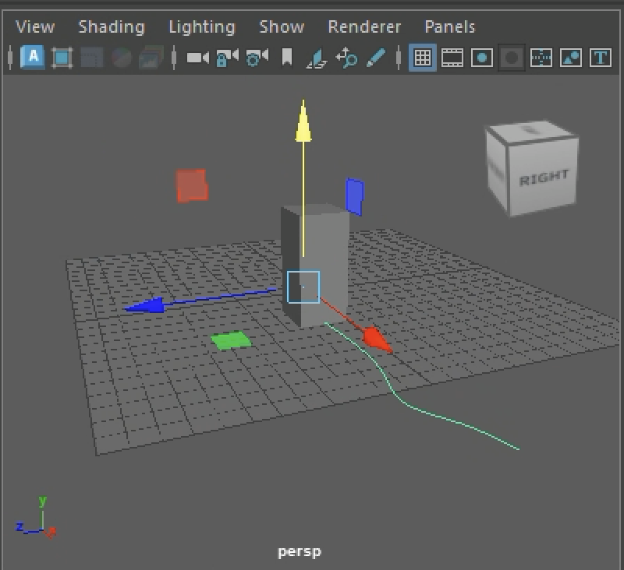Click the yellow Y-axis arrow handle

click(x=303, y=124)
